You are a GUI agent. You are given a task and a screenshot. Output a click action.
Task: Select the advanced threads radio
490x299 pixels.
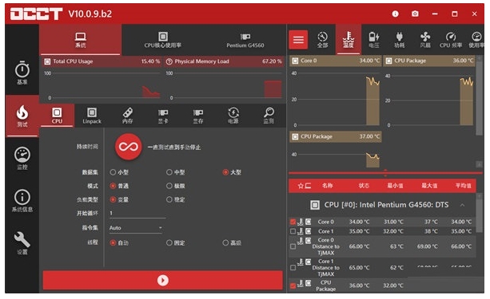(225, 242)
